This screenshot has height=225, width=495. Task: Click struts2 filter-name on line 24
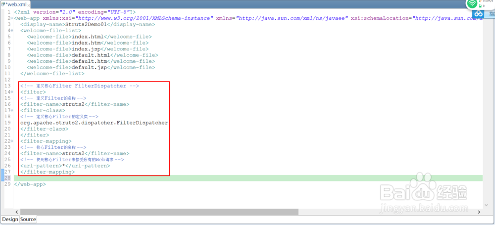coord(73,153)
